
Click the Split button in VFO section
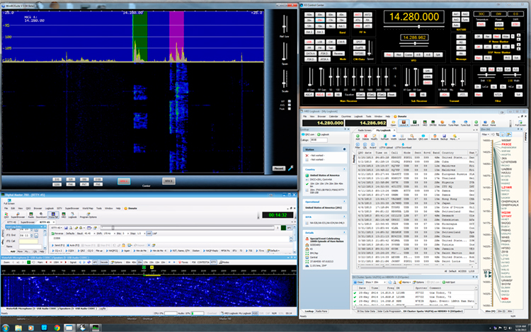point(438,55)
